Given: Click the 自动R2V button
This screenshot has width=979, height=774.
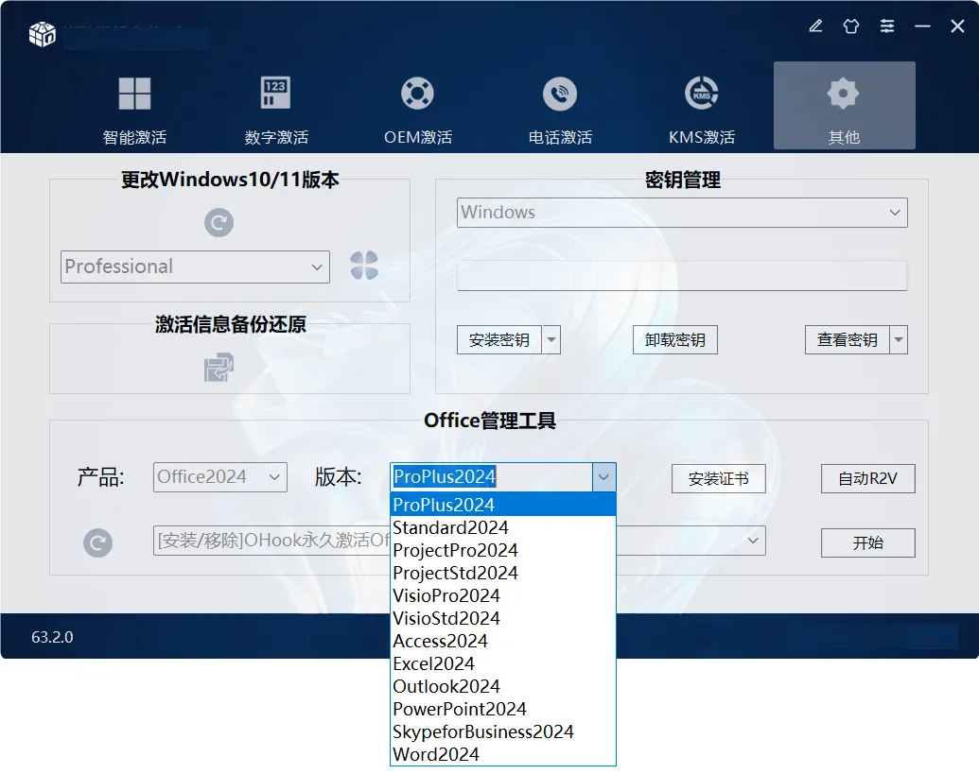Looking at the screenshot, I should (868, 478).
